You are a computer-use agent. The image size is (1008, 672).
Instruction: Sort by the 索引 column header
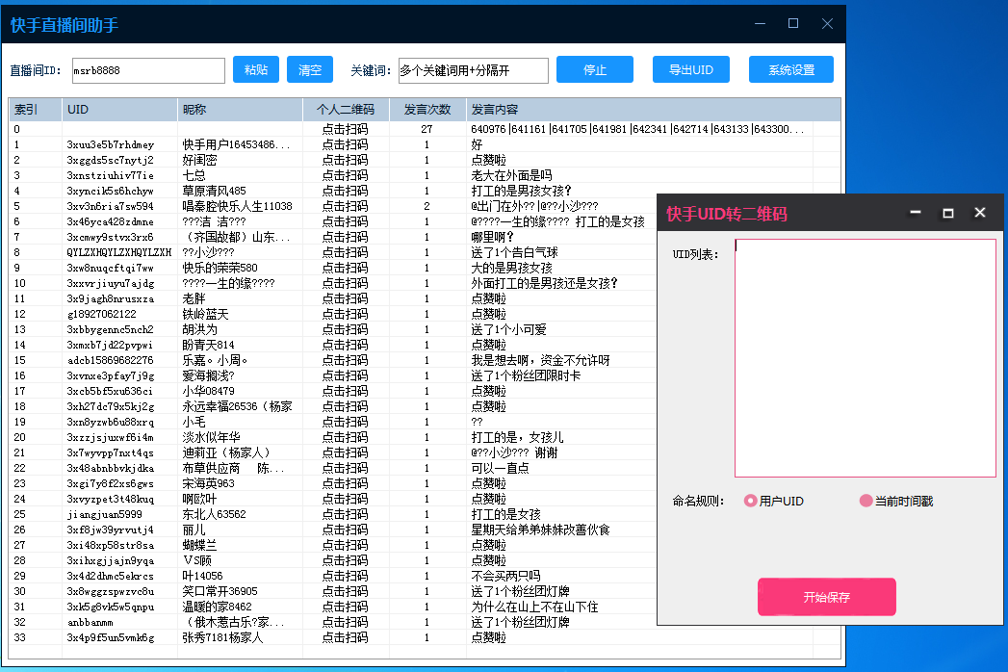point(36,110)
